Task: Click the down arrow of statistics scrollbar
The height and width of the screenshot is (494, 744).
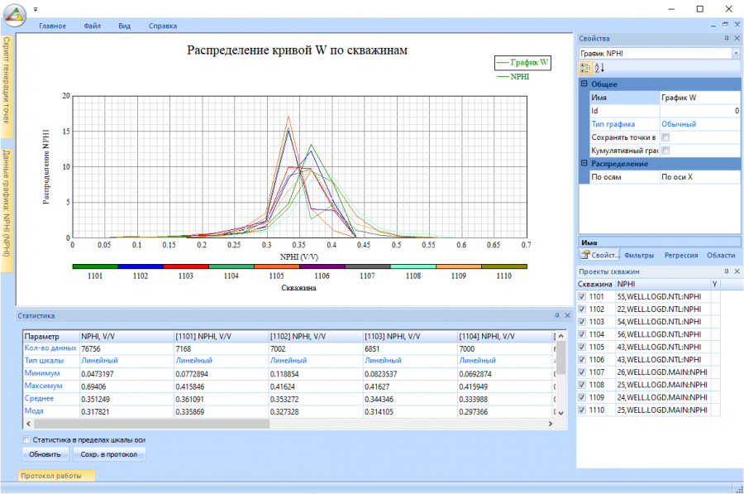Action: [x=560, y=413]
